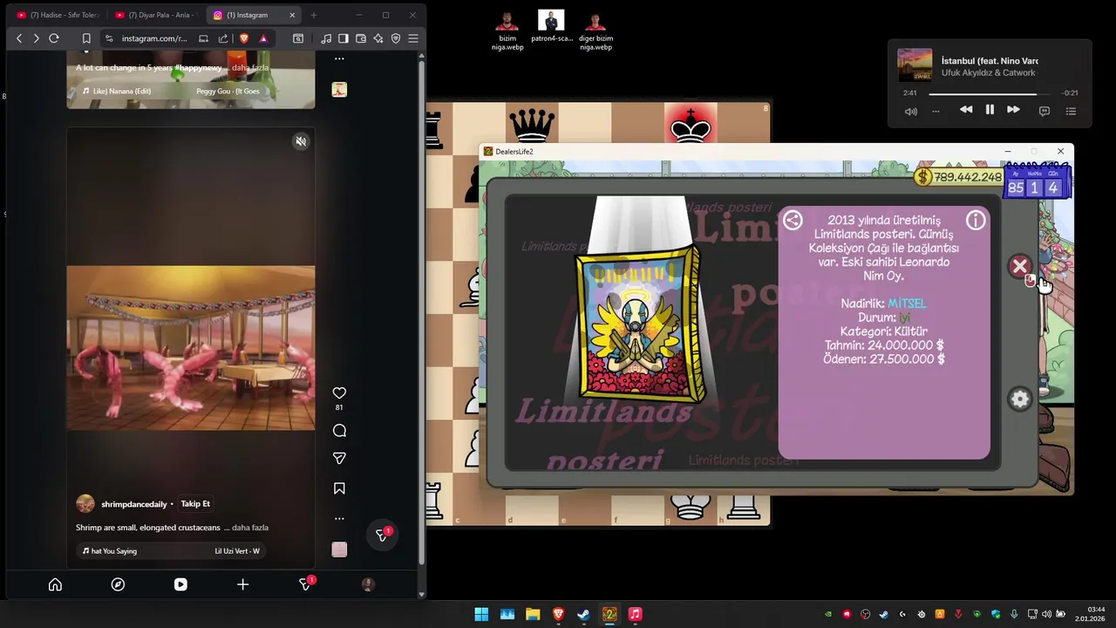1116x628 pixels.
Task: Click the MİTSEL rarity value
Action: pyautogui.click(x=907, y=304)
